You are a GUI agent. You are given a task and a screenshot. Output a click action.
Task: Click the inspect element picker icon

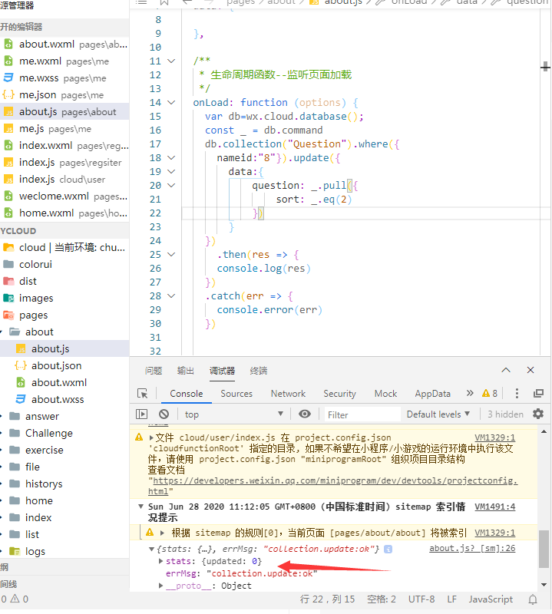coord(143,393)
